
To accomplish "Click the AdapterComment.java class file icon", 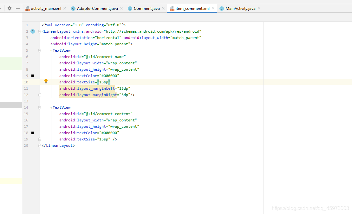I will point(73,9).
